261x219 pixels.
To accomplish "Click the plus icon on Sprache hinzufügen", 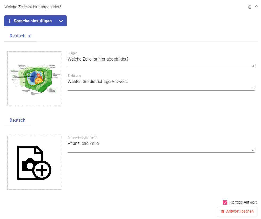I will pyautogui.click(x=10, y=21).
